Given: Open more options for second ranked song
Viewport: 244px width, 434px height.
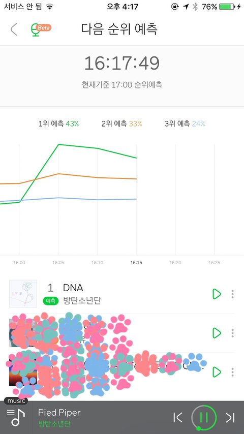Looking at the screenshot, I should pos(233,333).
